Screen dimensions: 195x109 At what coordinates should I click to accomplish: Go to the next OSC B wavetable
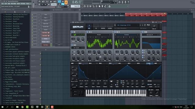pyautogui.click(x=139, y=35)
